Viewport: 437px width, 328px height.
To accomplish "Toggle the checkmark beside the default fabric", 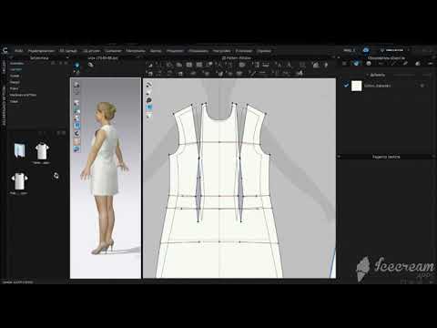I will click(346, 86).
